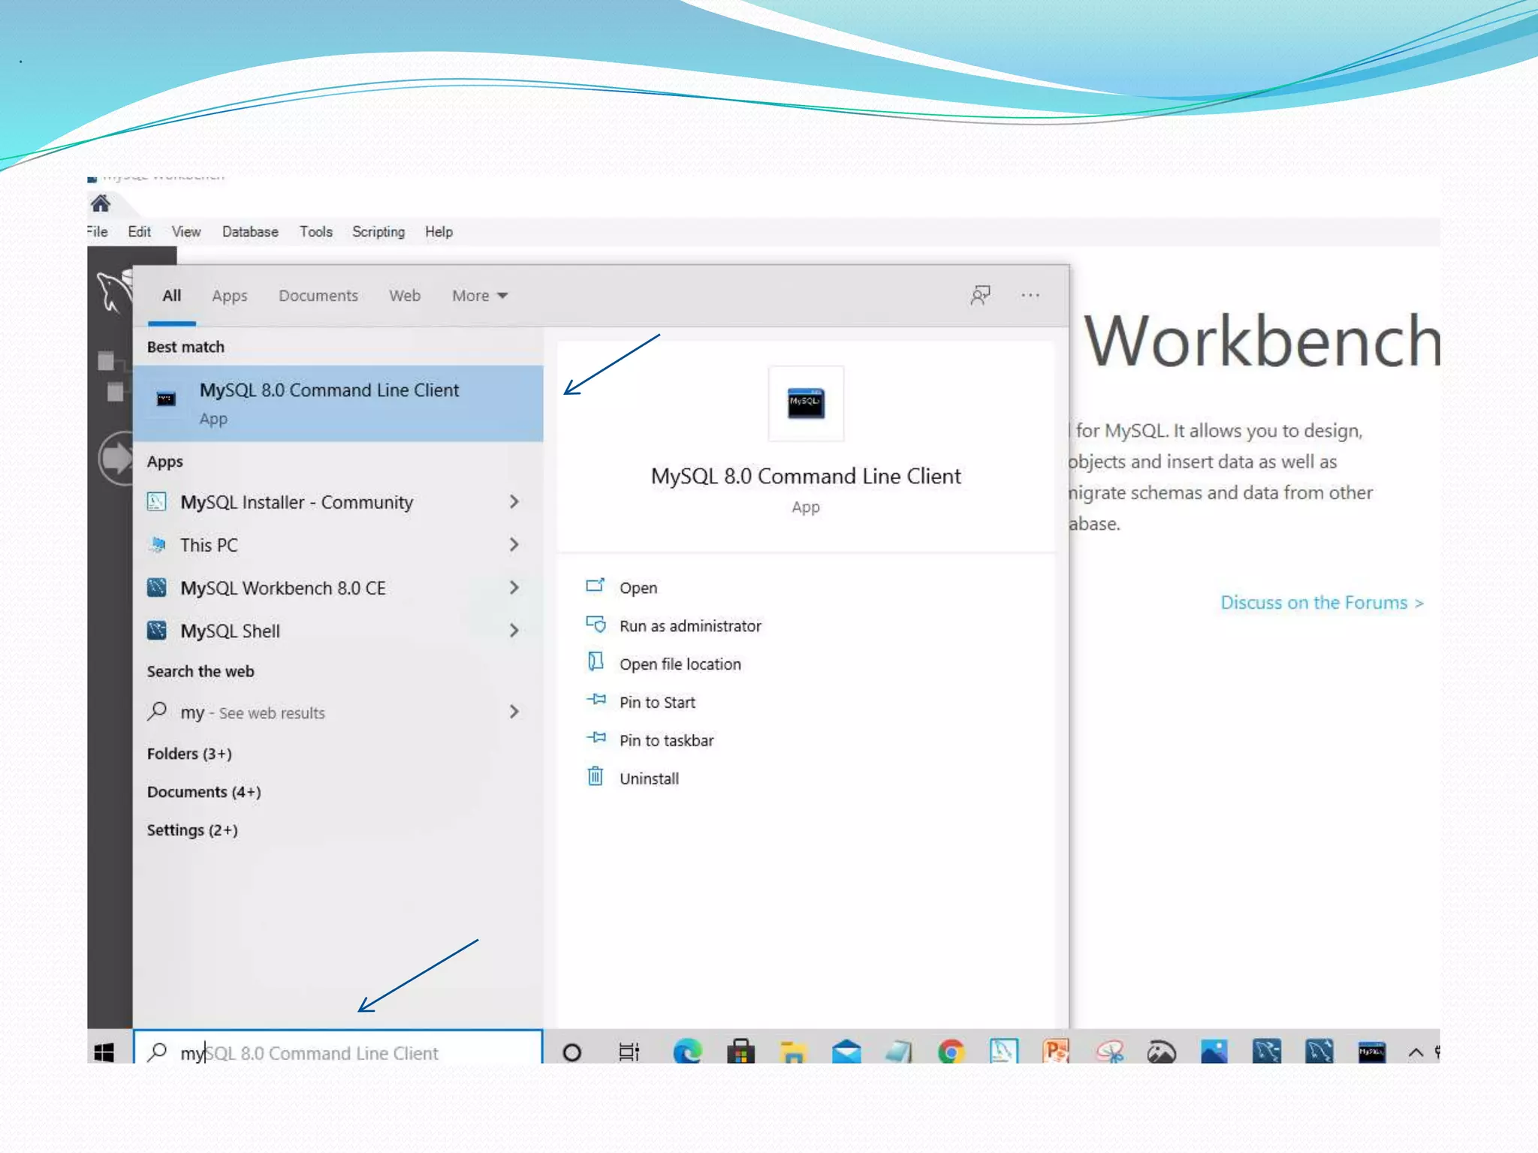The width and height of the screenshot is (1538, 1153).
Task: Click the MySQL Workbench home icon
Action: coord(101,203)
